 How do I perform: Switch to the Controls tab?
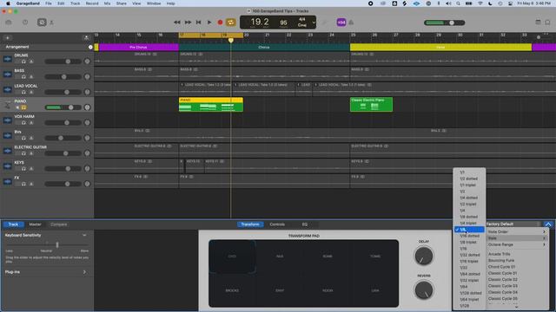pos(277,224)
